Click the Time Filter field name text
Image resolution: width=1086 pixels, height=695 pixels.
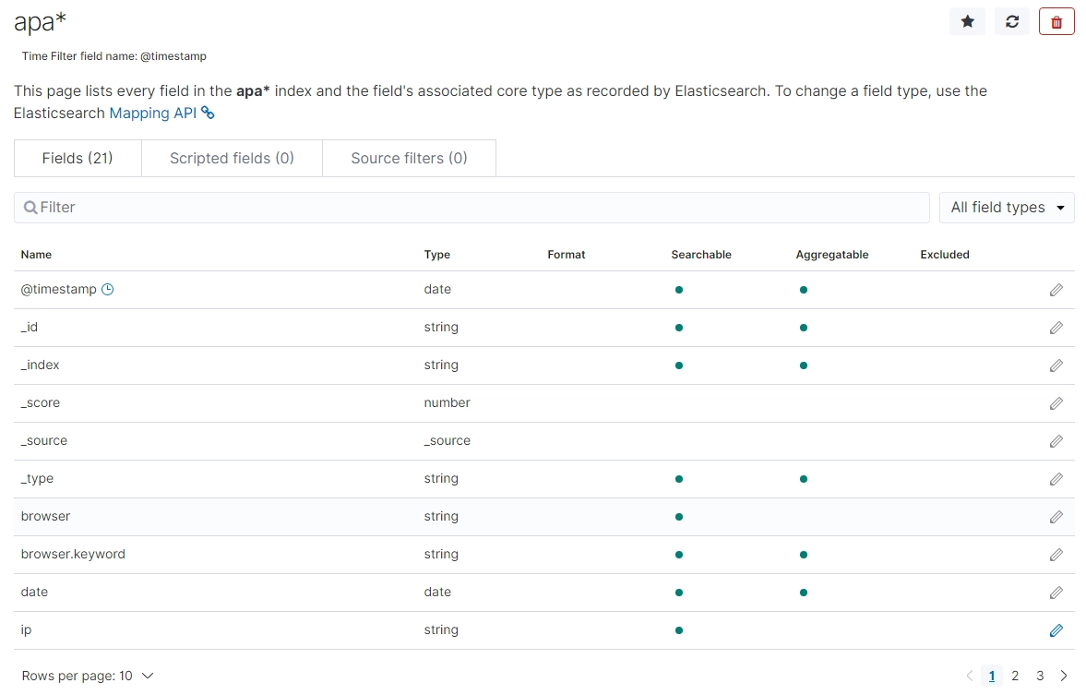(x=113, y=56)
